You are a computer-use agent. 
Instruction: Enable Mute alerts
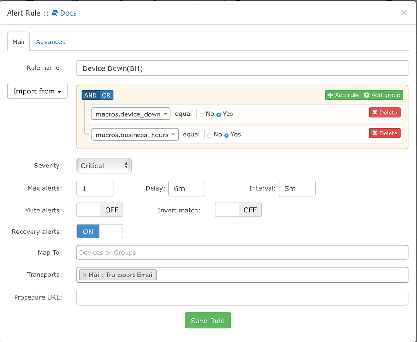click(x=100, y=210)
